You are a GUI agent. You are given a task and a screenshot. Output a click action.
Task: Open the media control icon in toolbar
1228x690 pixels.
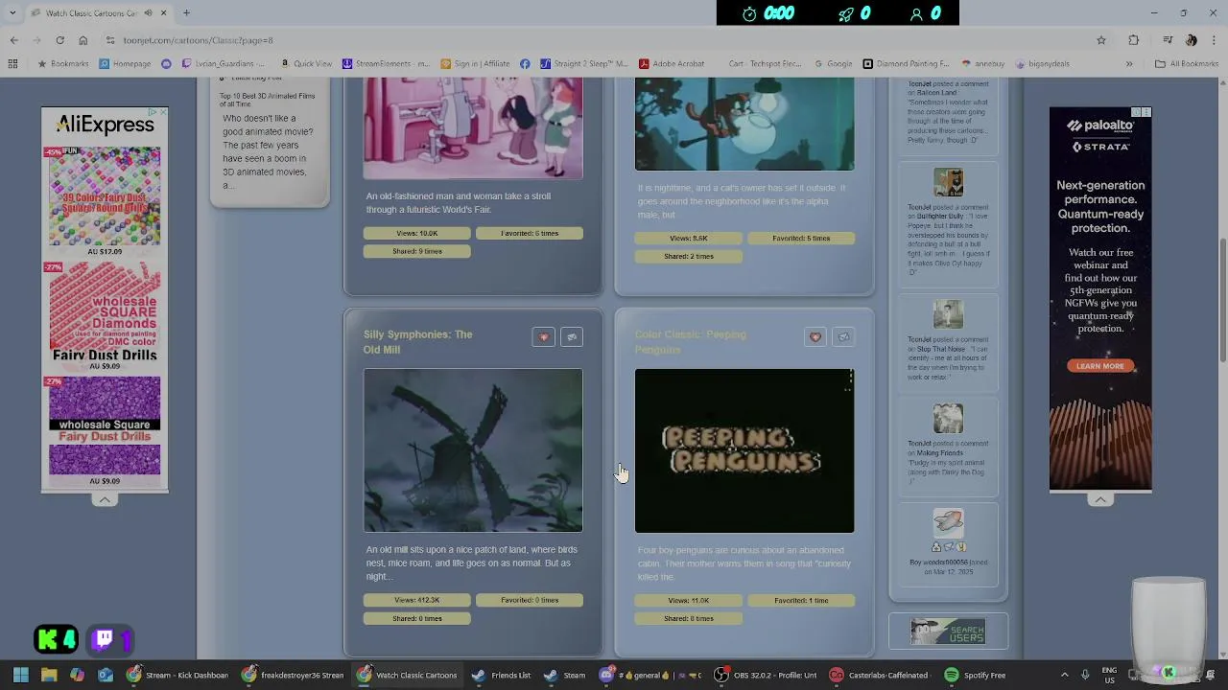coord(1168,40)
